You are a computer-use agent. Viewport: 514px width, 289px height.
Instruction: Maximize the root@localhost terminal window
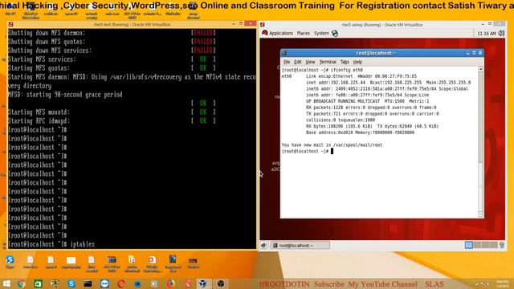474,53
